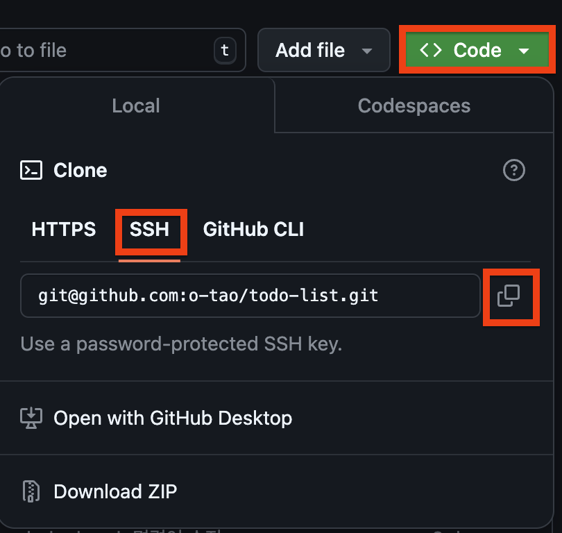562x533 pixels.
Task: Click the GitHub Desktop download icon
Action: coord(31,418)
